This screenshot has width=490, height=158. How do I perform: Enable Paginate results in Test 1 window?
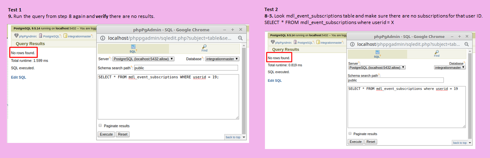(101, 125)
